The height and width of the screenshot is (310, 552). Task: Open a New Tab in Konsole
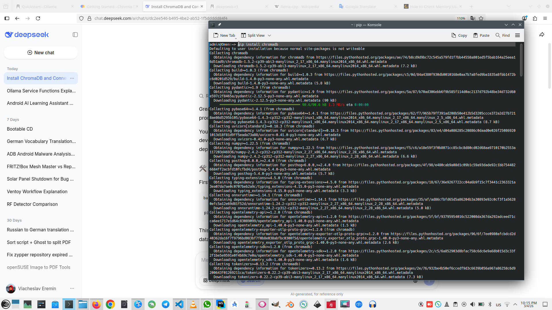[224, 35]
